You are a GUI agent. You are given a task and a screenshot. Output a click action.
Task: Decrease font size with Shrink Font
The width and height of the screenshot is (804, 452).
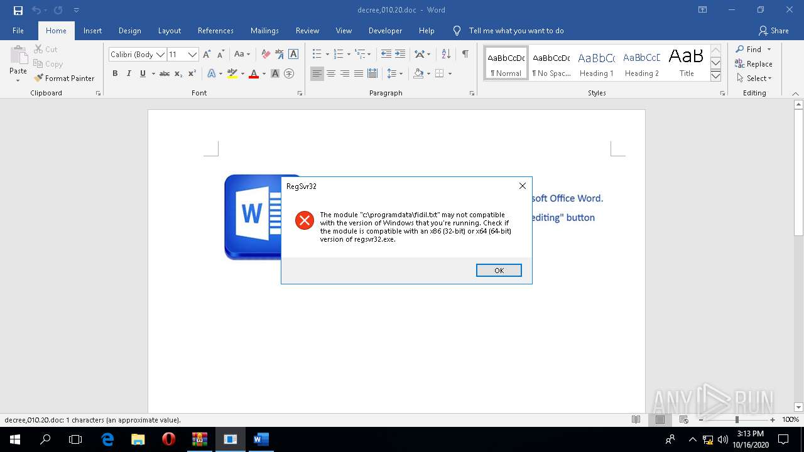220,55
